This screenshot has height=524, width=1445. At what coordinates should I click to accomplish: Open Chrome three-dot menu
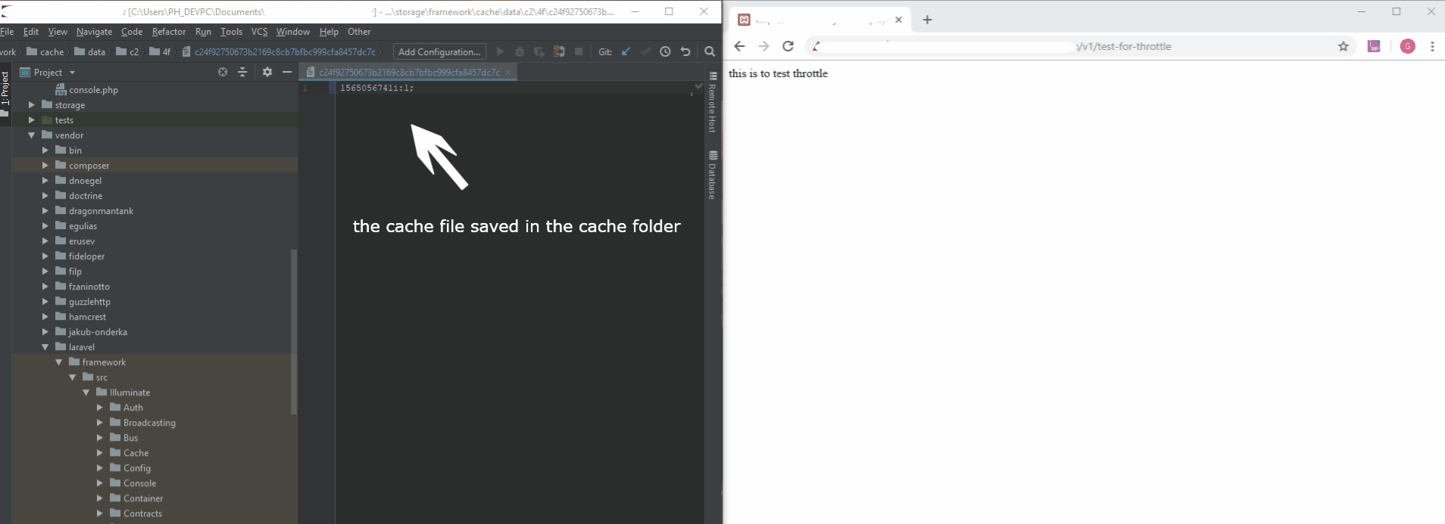pos(1432,46)
